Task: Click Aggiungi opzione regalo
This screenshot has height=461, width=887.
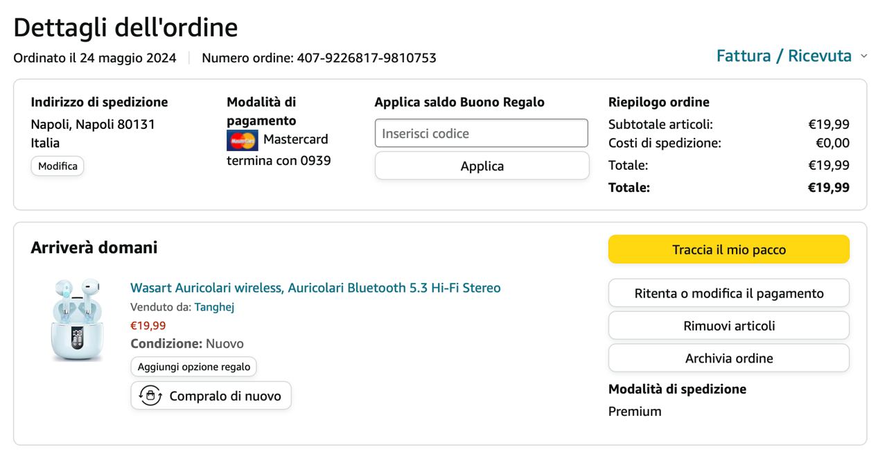Action: click(193, 367)
